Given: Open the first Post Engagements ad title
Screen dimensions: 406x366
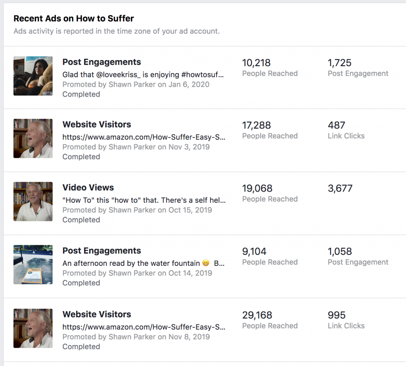Looking at the screenshot, I should [101, 62].
